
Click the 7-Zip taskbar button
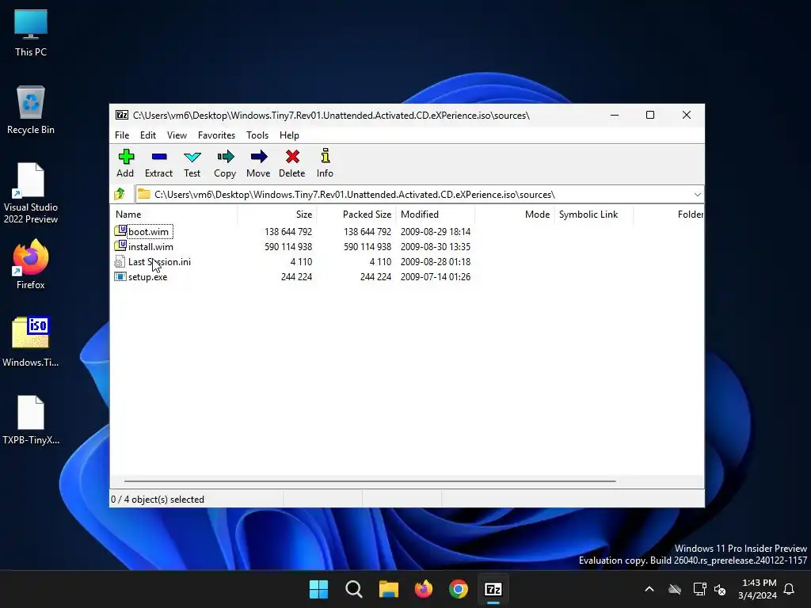493,589
